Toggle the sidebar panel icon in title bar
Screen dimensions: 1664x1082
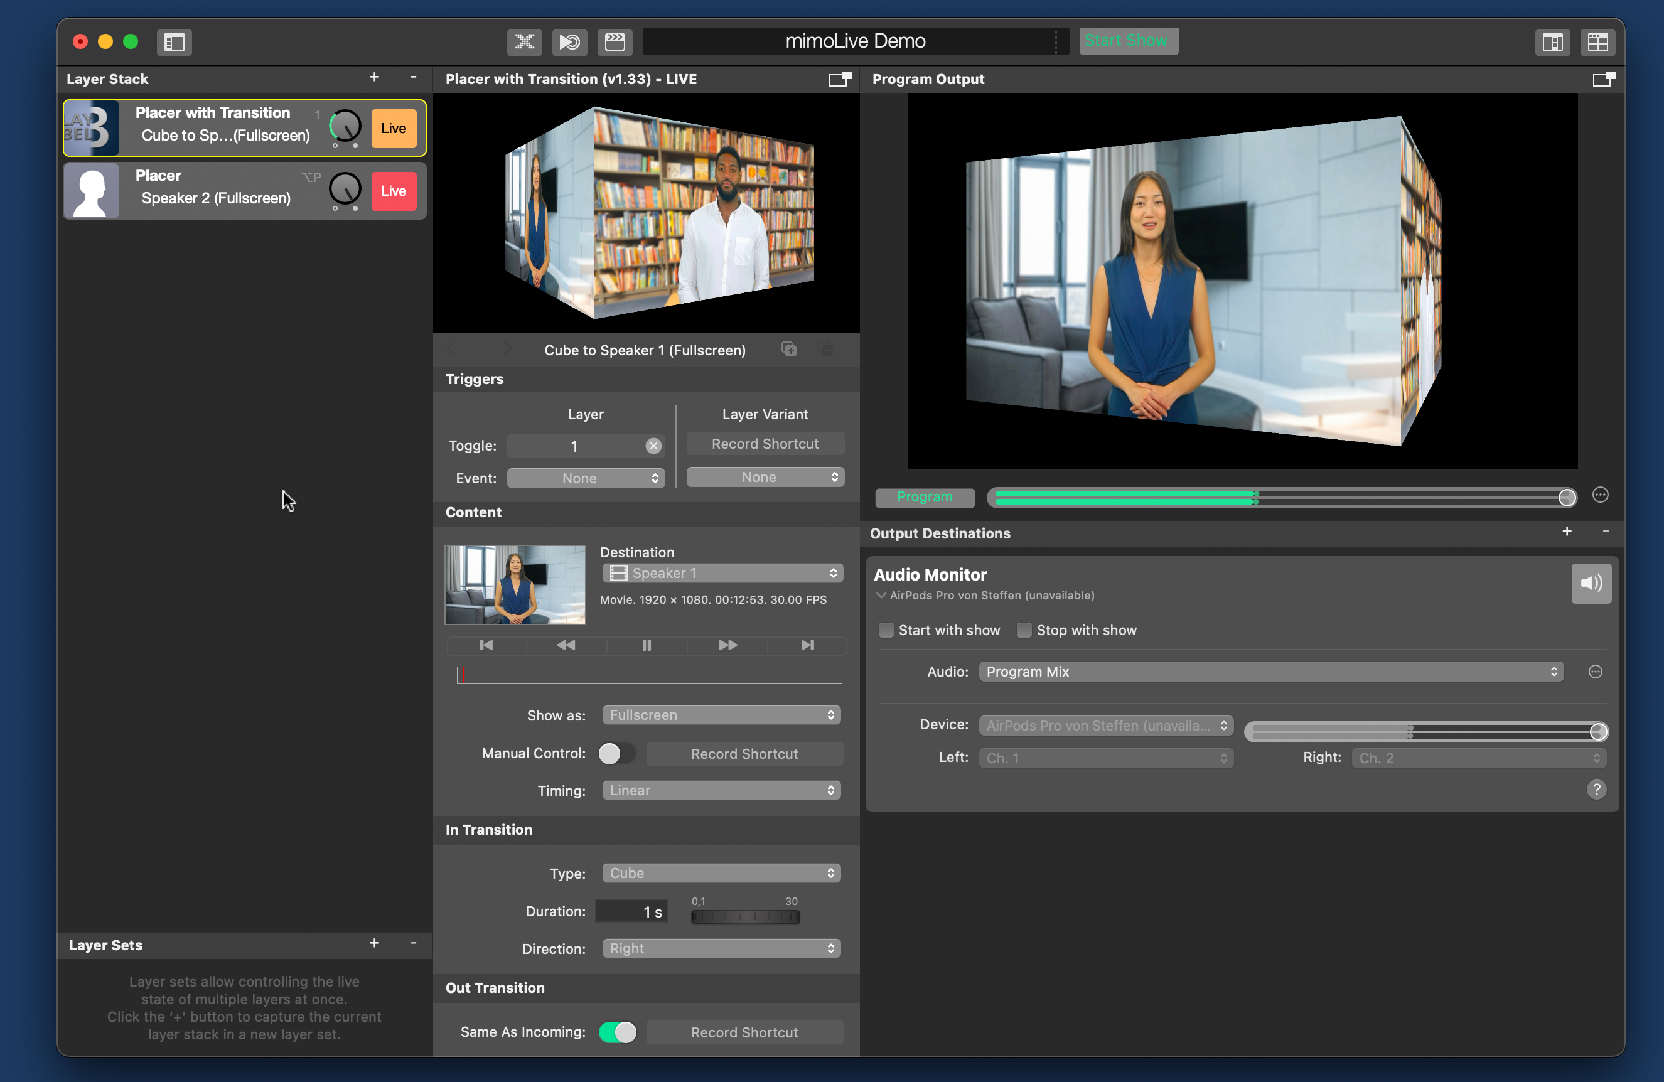coord(174,42)
